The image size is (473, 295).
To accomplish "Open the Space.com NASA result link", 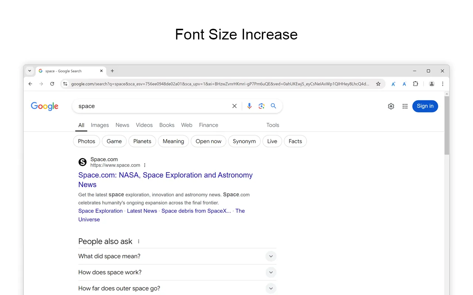I will [x=165, y=175].
